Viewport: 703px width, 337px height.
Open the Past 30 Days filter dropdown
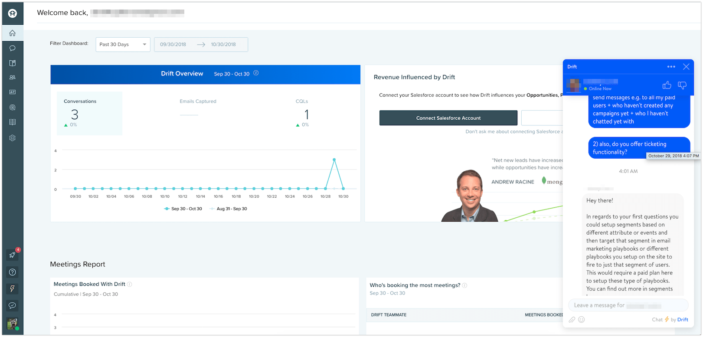pyautogui.click(x=123, y=44)
